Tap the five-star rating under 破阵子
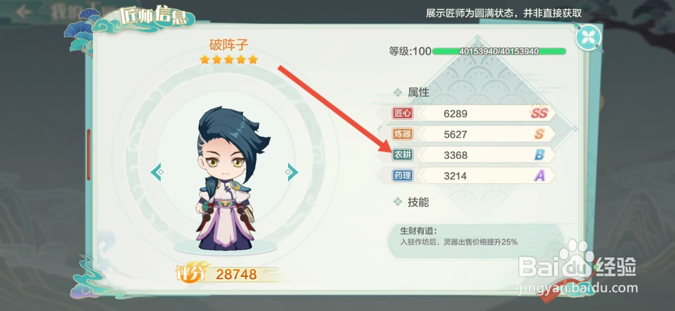The width and height of the screenshot is (675, 311). click(229, 59)
